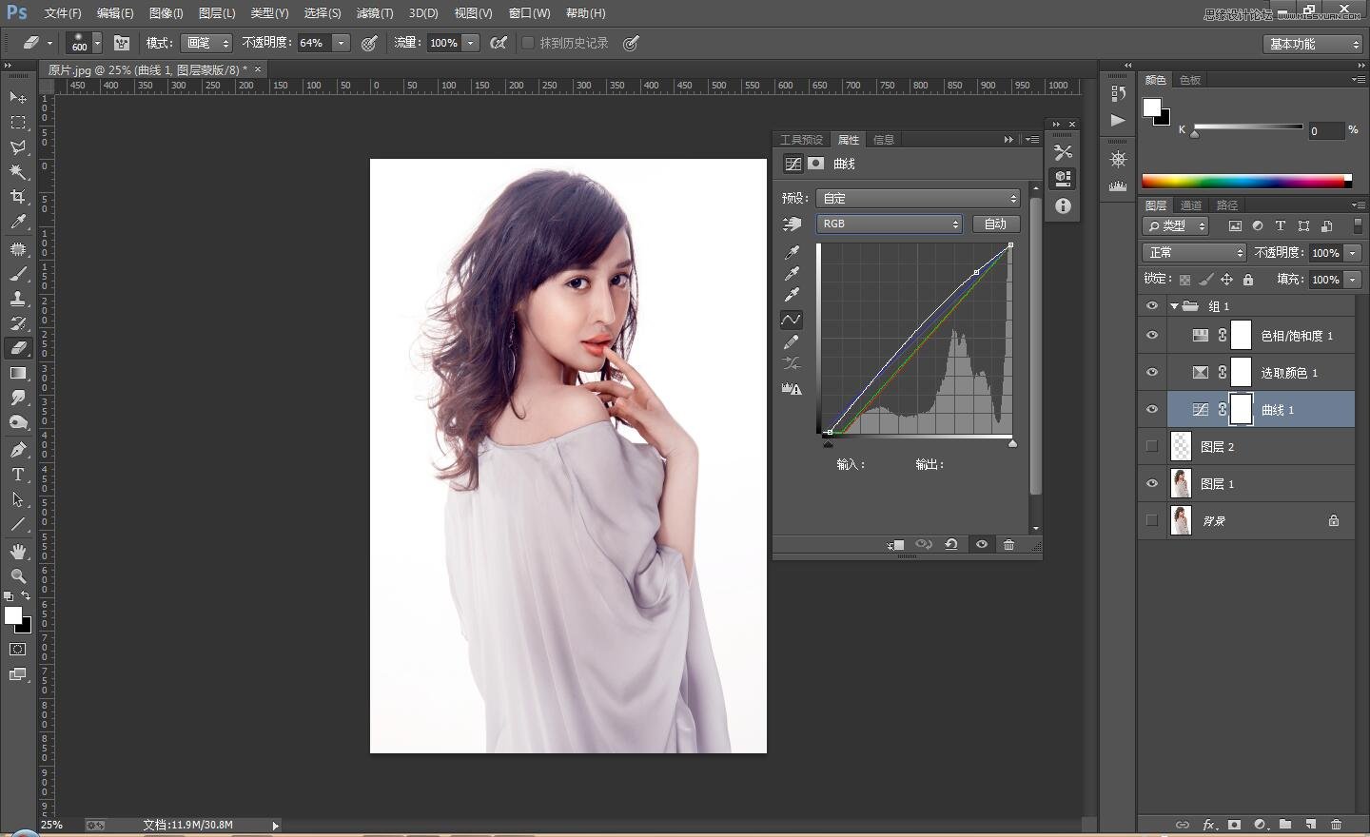Viewport: 1370px width, 837px height.
Task: Select the Zoom tool
Action: click(x=18, y=576)
